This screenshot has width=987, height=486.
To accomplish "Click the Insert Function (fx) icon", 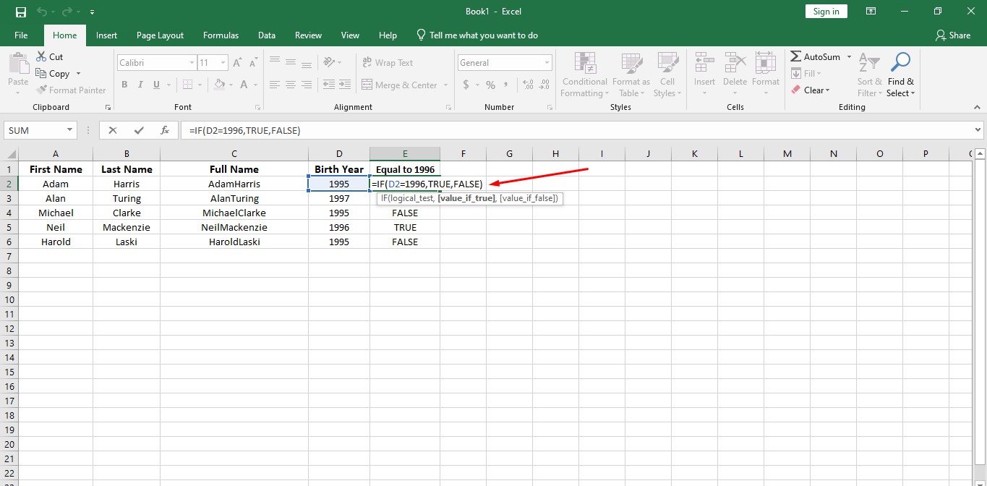I will [x=165, y=130].
